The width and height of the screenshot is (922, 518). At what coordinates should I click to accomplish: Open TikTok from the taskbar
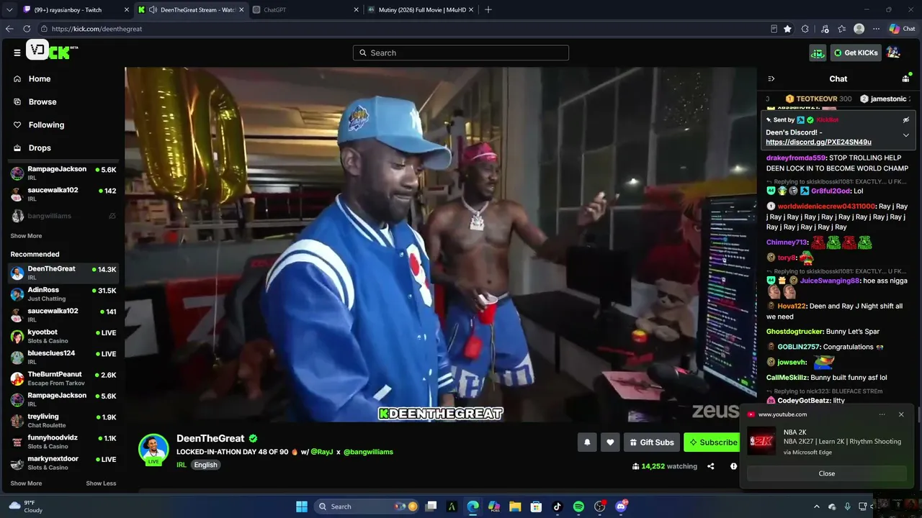tap(558, 506)
